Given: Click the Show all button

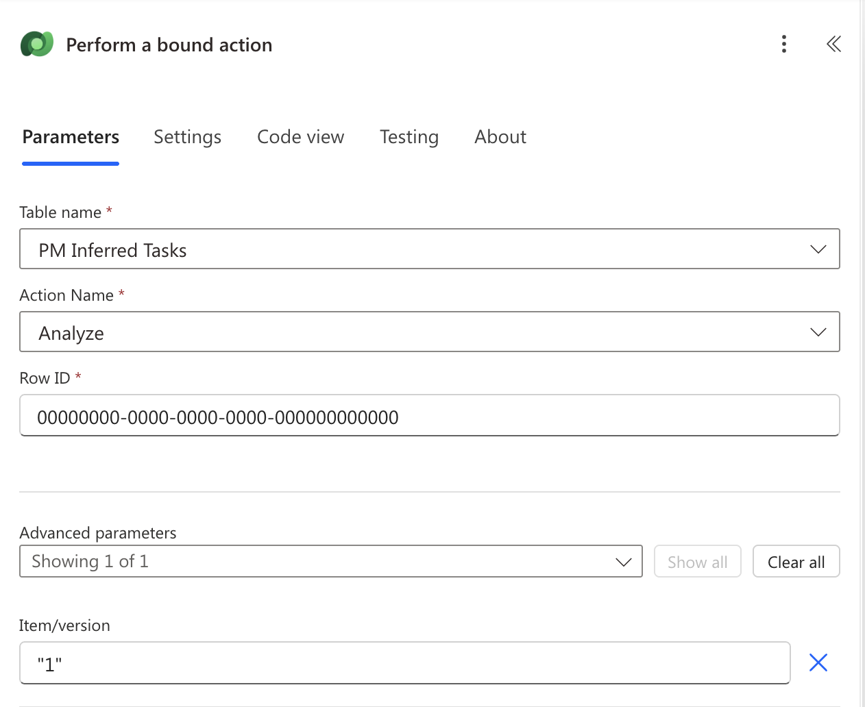Looking at the screenshot, I should (697, 561).
